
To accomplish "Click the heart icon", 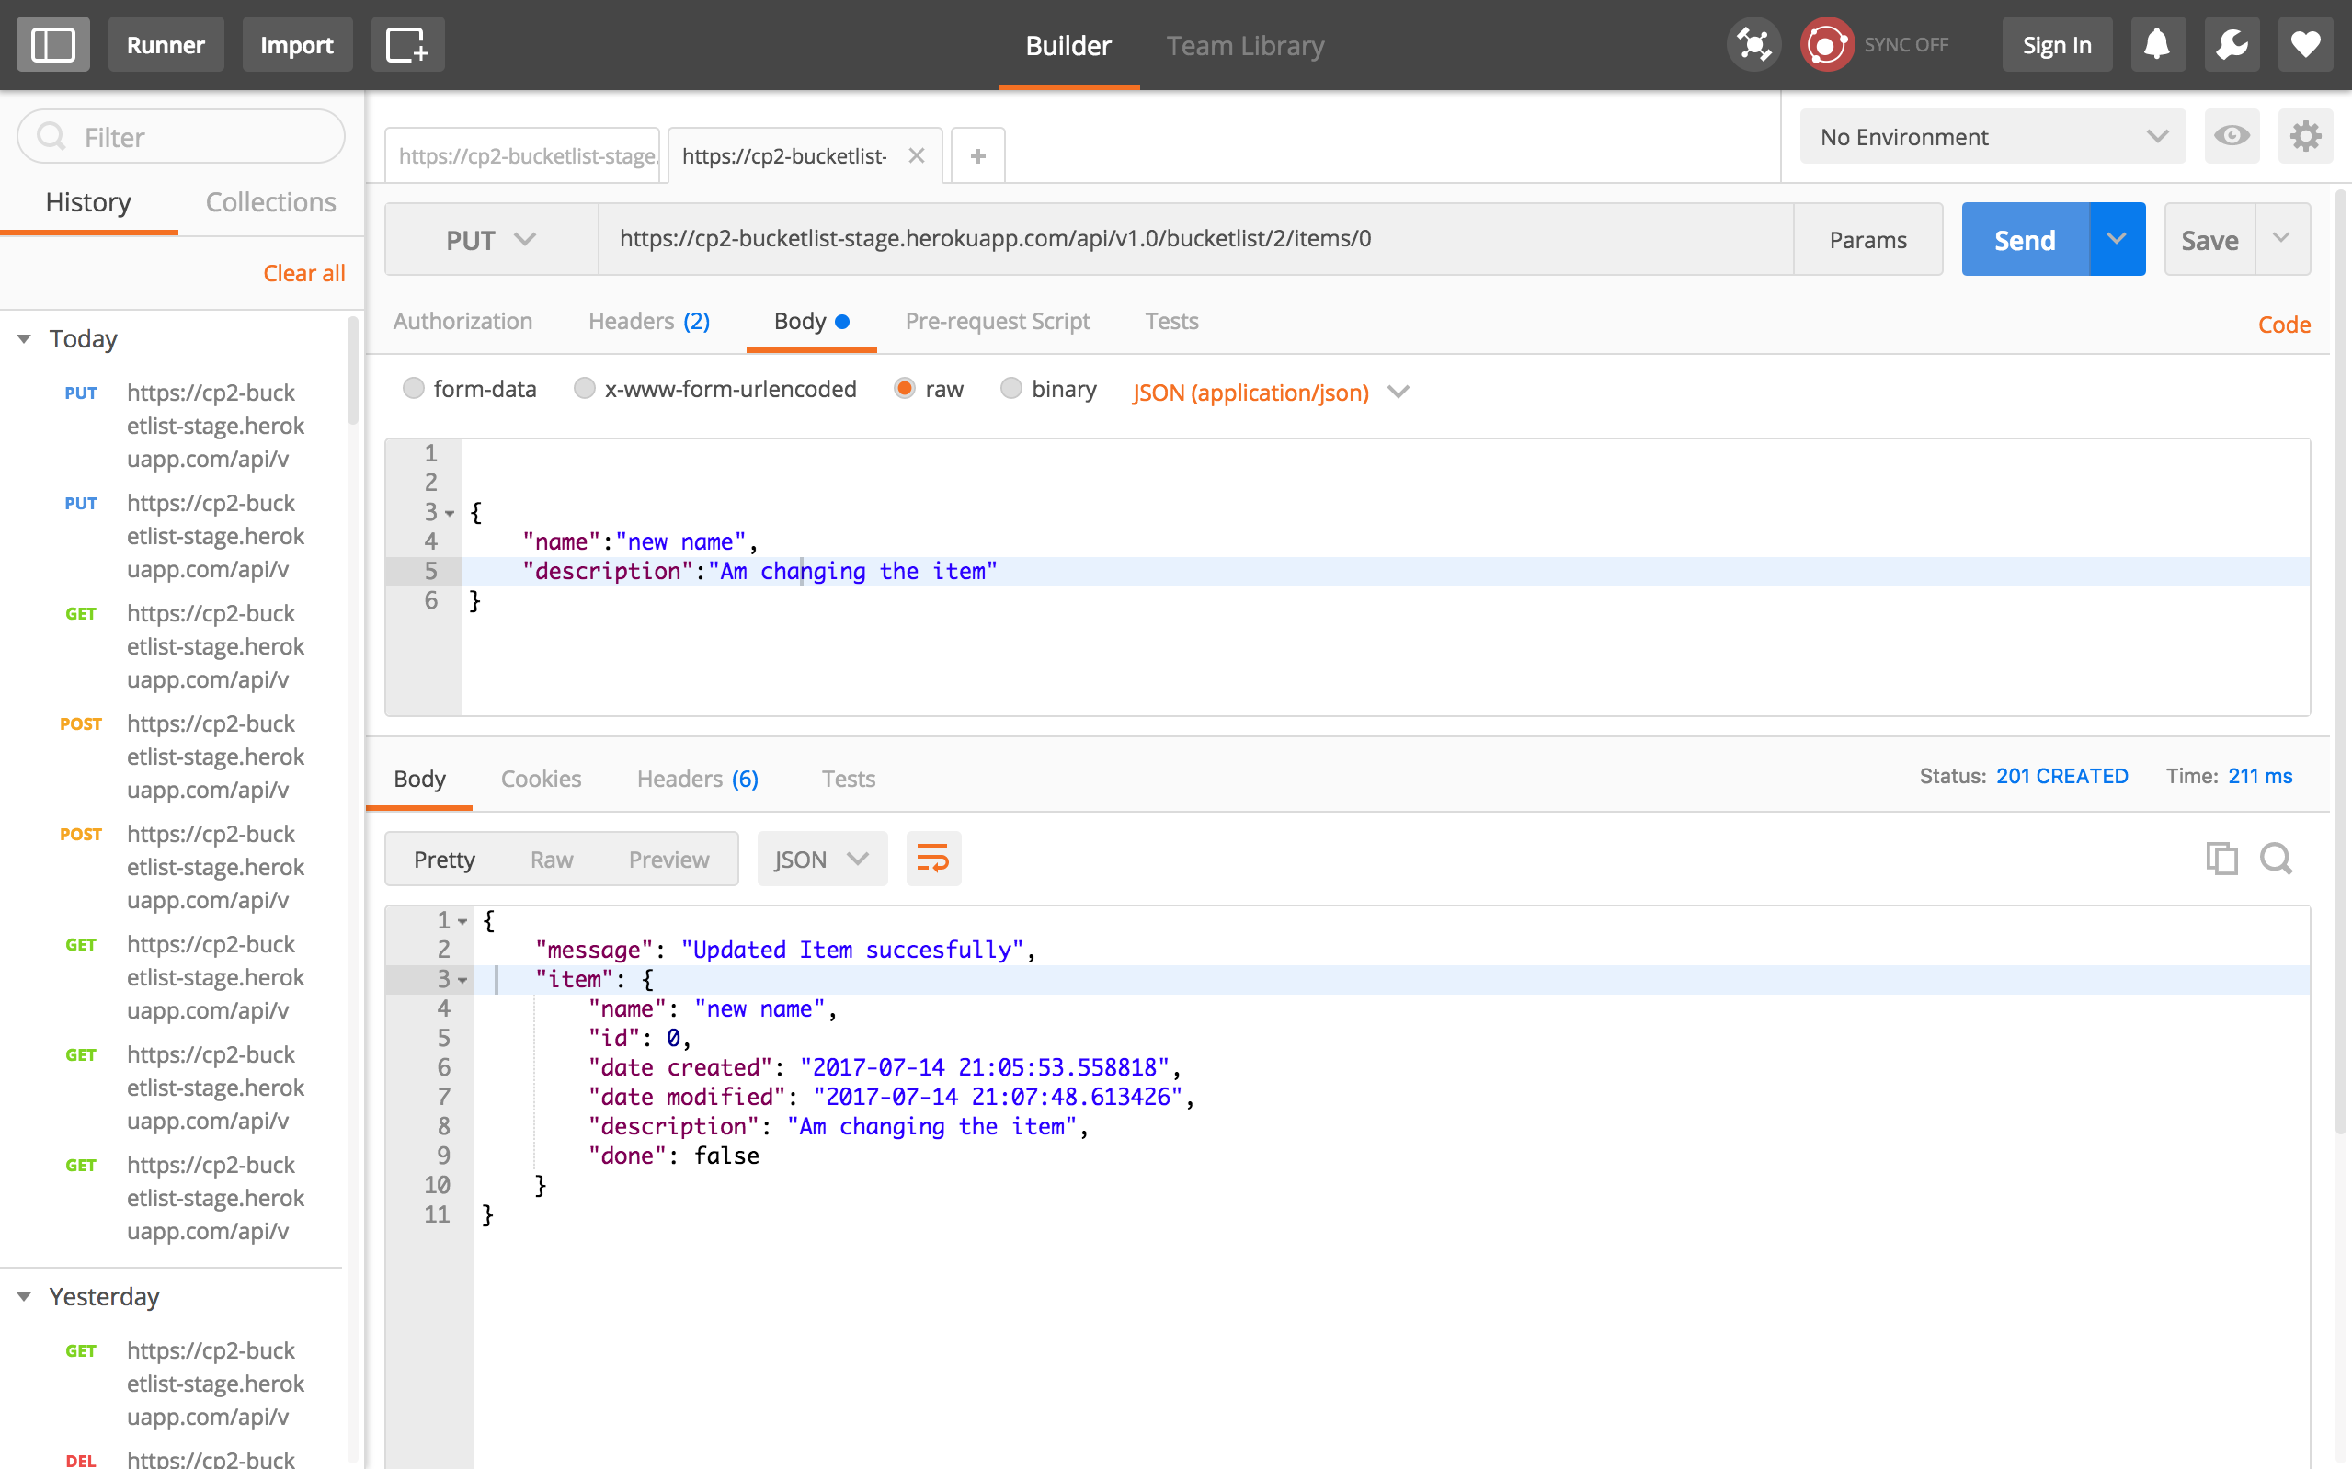I will pos(2305,45).
